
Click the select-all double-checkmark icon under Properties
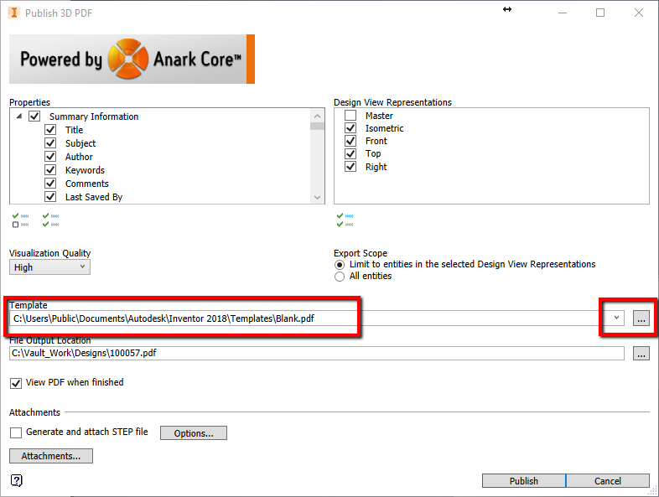[51, 220]
